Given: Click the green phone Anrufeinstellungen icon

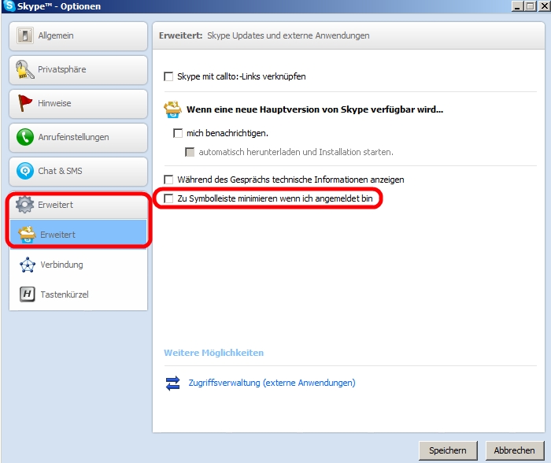Looking at the screenshot, I should 25,137.
